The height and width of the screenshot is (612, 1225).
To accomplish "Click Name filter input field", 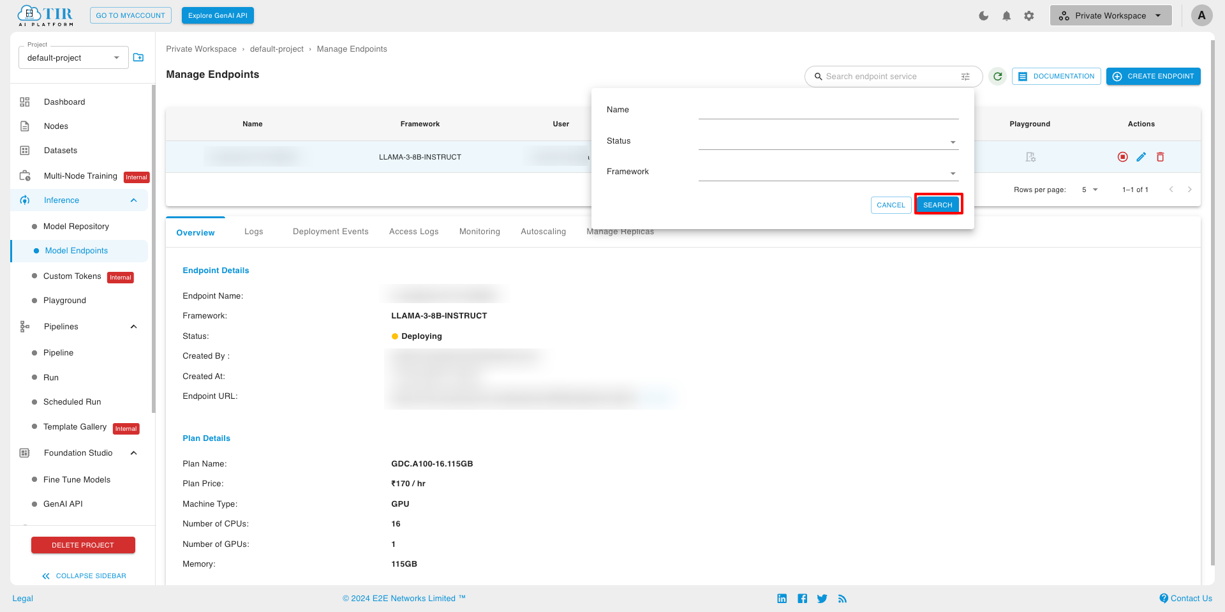I will point(828,110).
